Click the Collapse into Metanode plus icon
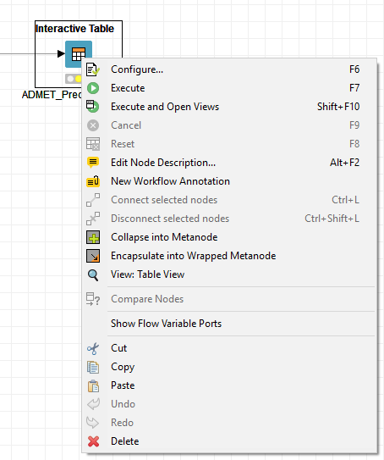The image size is (384, 460). click(x=93, y=237)
